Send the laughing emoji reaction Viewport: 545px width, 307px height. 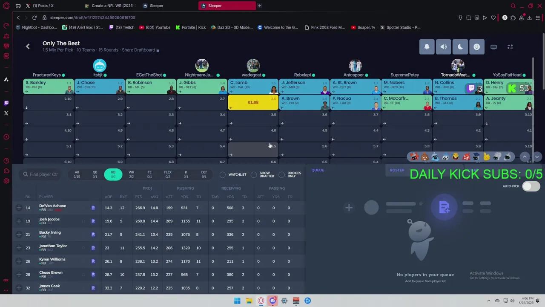point(456,157)
